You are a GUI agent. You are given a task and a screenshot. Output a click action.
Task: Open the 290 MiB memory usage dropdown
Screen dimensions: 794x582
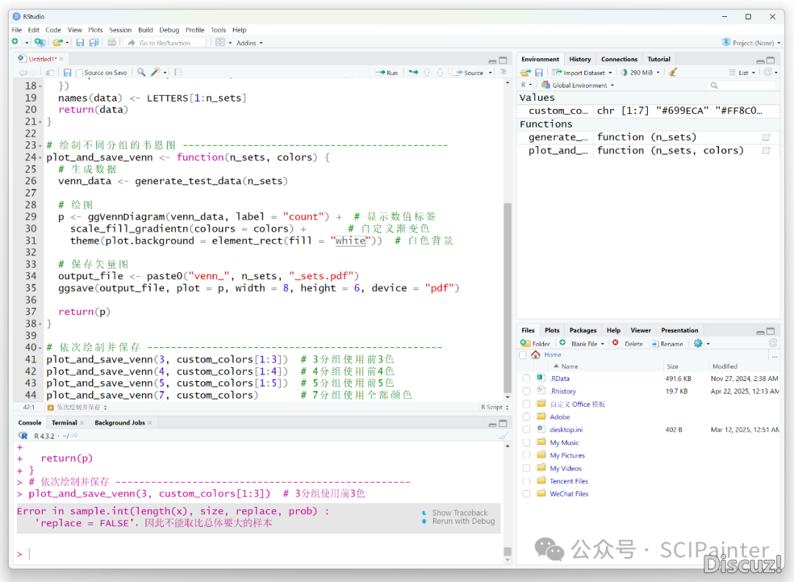[640, 73]
